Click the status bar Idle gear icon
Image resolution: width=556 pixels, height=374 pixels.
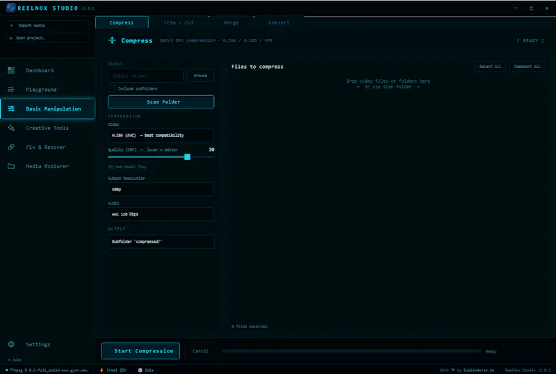point(140,370)
